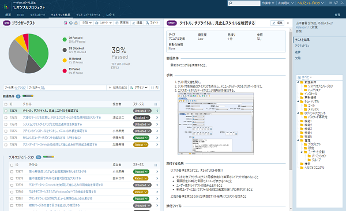The height and width of the screenshot is (211, 346).
Task: Click ダッシュボードに戻る link
Action: (24, 3)
